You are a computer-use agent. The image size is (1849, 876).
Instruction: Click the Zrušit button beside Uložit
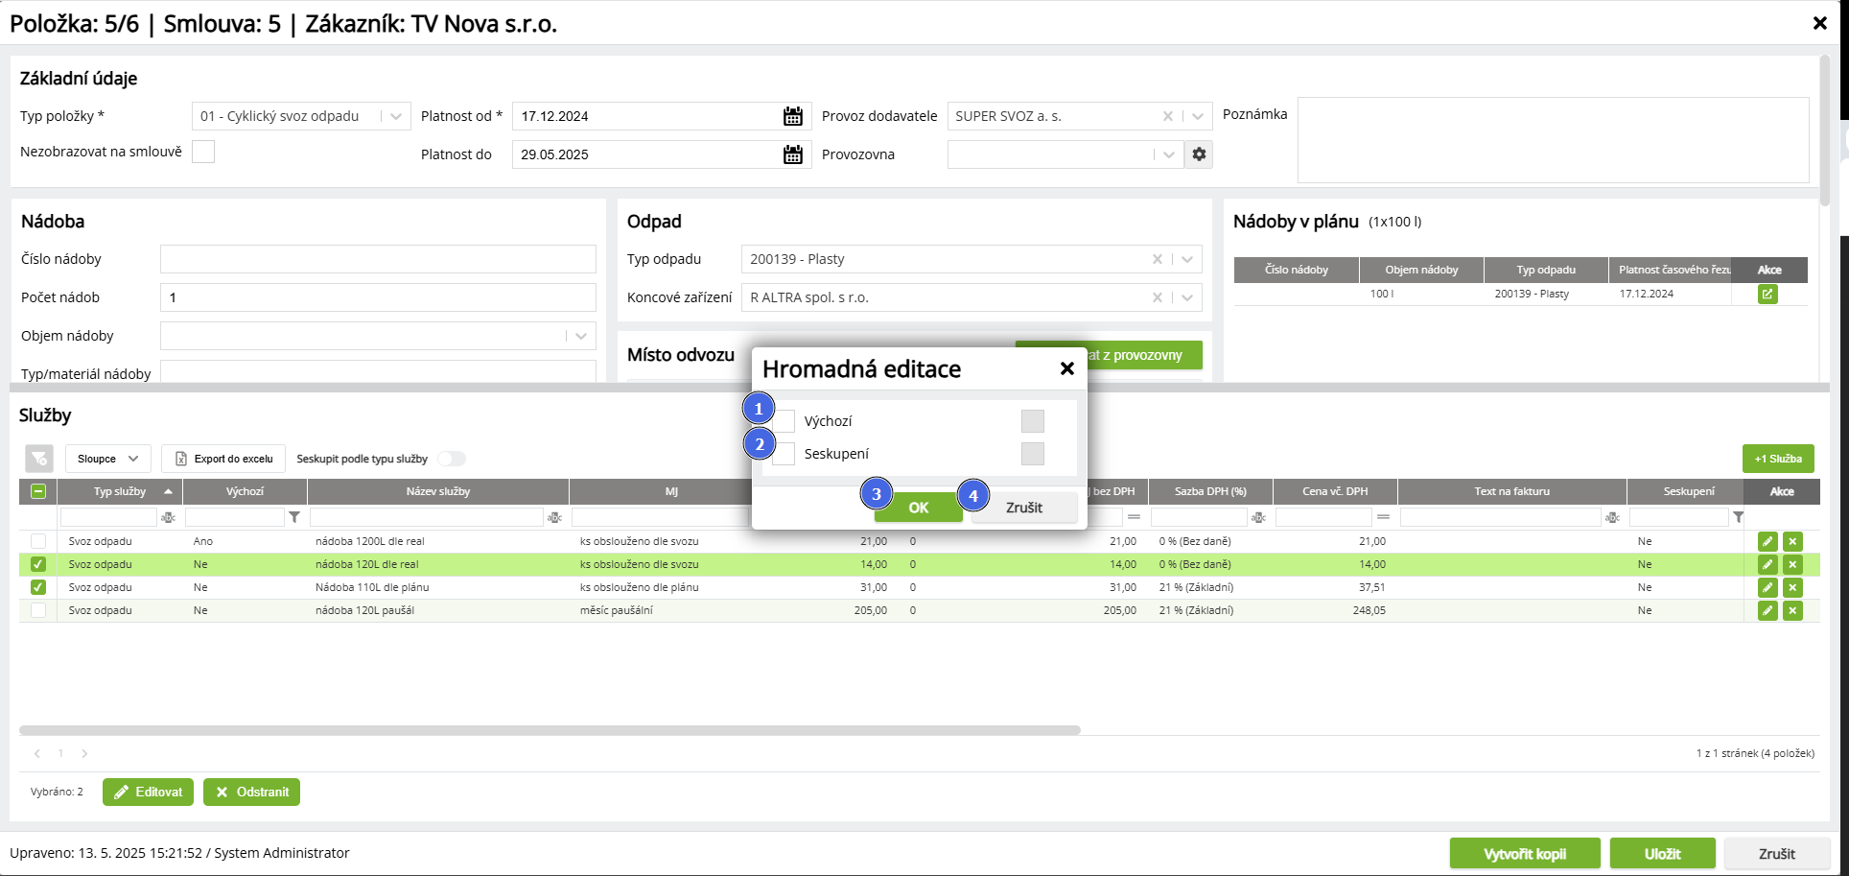tap(1777, 854)
